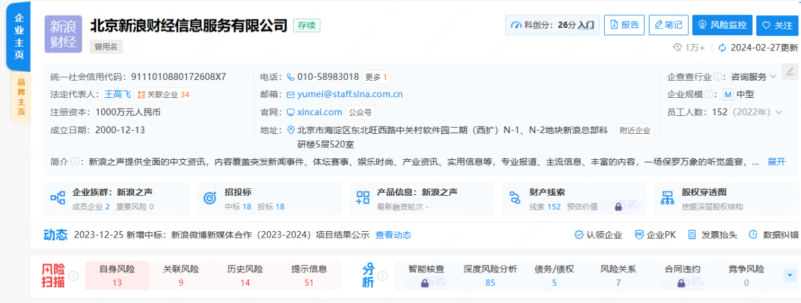Click email yumei@staff.sina.com.cn

click(350, 95)
